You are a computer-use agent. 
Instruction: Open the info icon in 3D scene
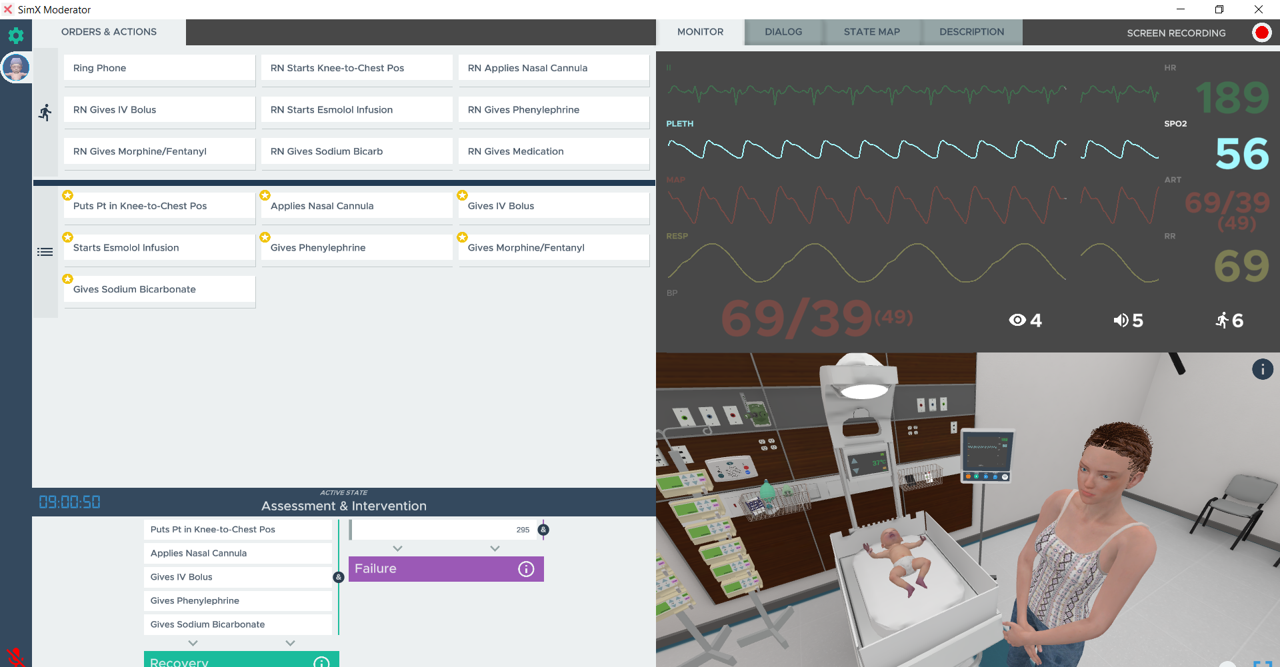(1262, 369)
